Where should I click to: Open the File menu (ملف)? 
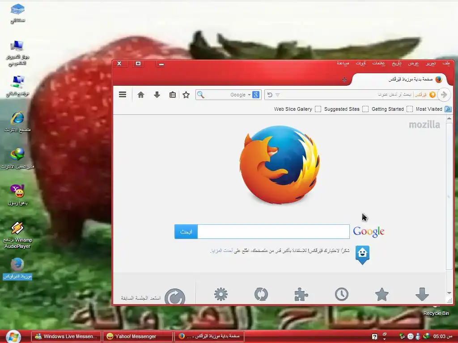(x=446, y=63)
